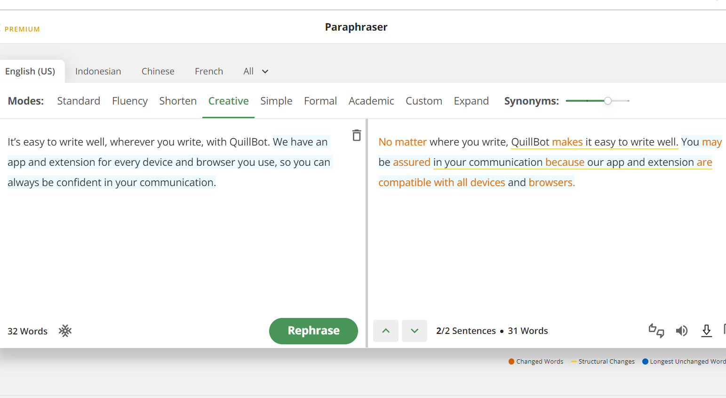This screenshot has height=398, width=726.
Task: Pick the Formal mode
Action: pos(320,101)
